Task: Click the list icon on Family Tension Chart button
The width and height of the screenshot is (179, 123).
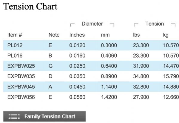Action: click(14, 117)
